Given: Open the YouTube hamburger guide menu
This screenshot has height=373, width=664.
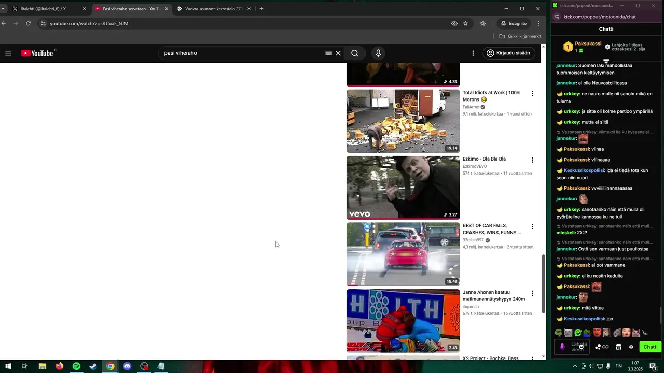Looking at the screenshot, I should [x=8, y=53].
